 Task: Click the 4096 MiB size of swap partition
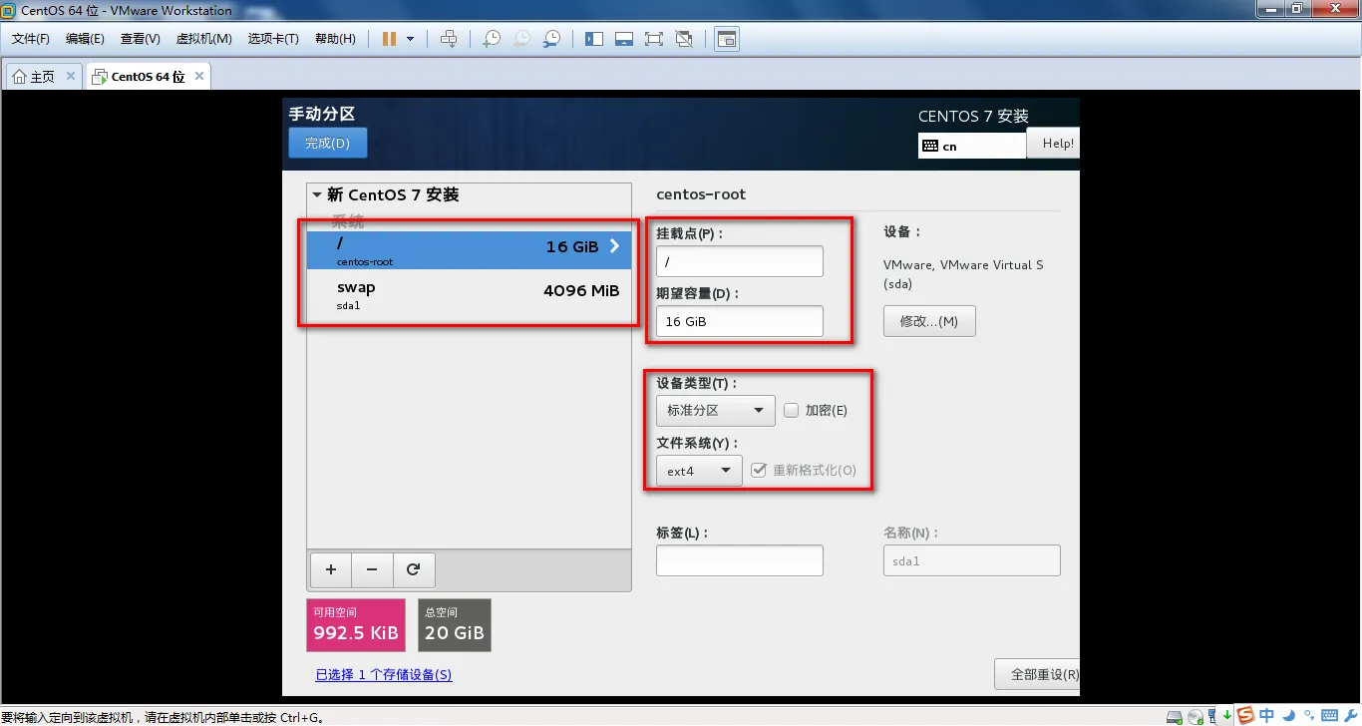(x=581, y=291)
